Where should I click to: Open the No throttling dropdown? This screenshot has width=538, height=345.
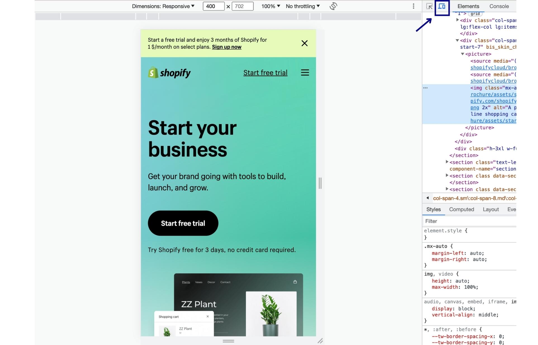tap(303, 6)
